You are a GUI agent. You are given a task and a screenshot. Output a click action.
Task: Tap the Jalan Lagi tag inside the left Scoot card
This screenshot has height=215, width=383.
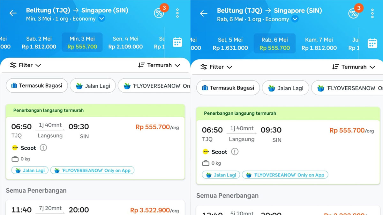[30, 170]
